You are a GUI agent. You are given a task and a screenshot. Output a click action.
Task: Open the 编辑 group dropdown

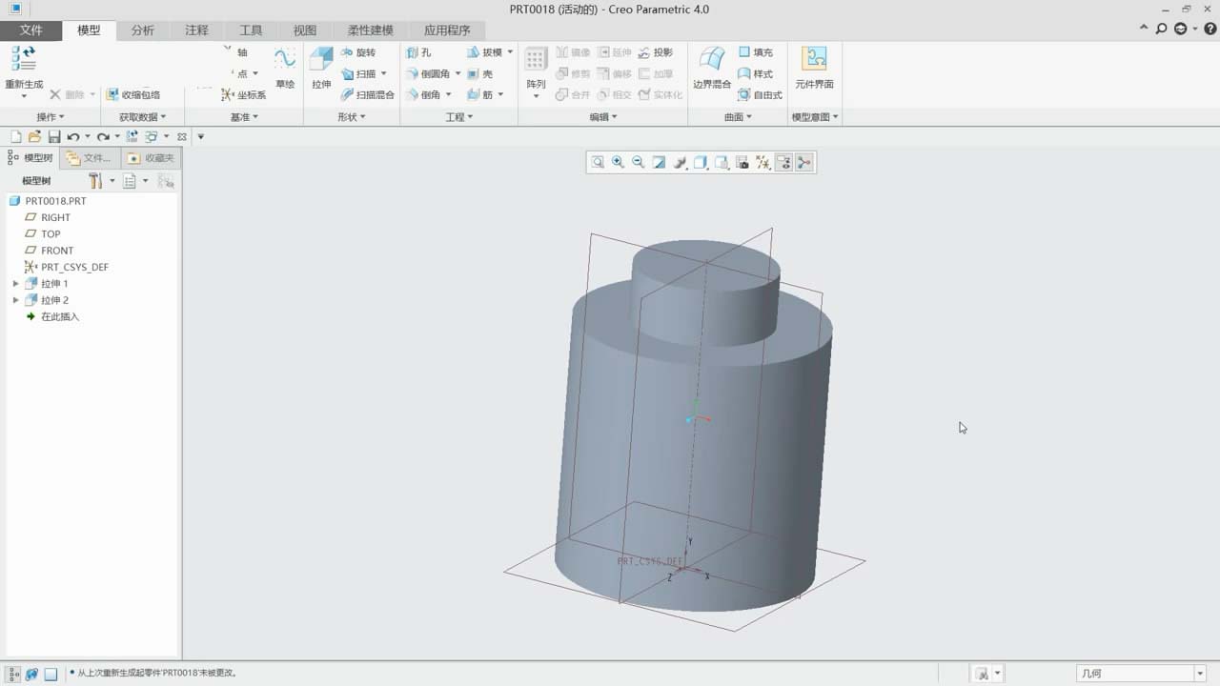(602, 117)
